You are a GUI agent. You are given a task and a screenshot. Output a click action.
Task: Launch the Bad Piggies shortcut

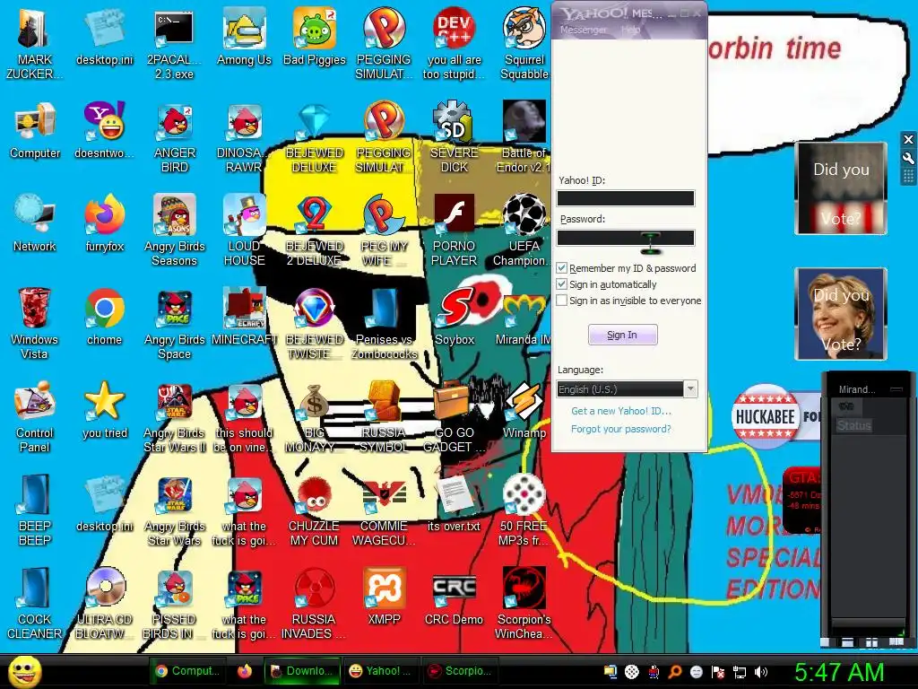[315, 36]
